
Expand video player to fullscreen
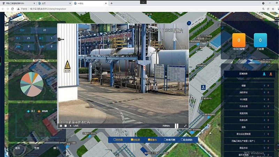(186, 126)
